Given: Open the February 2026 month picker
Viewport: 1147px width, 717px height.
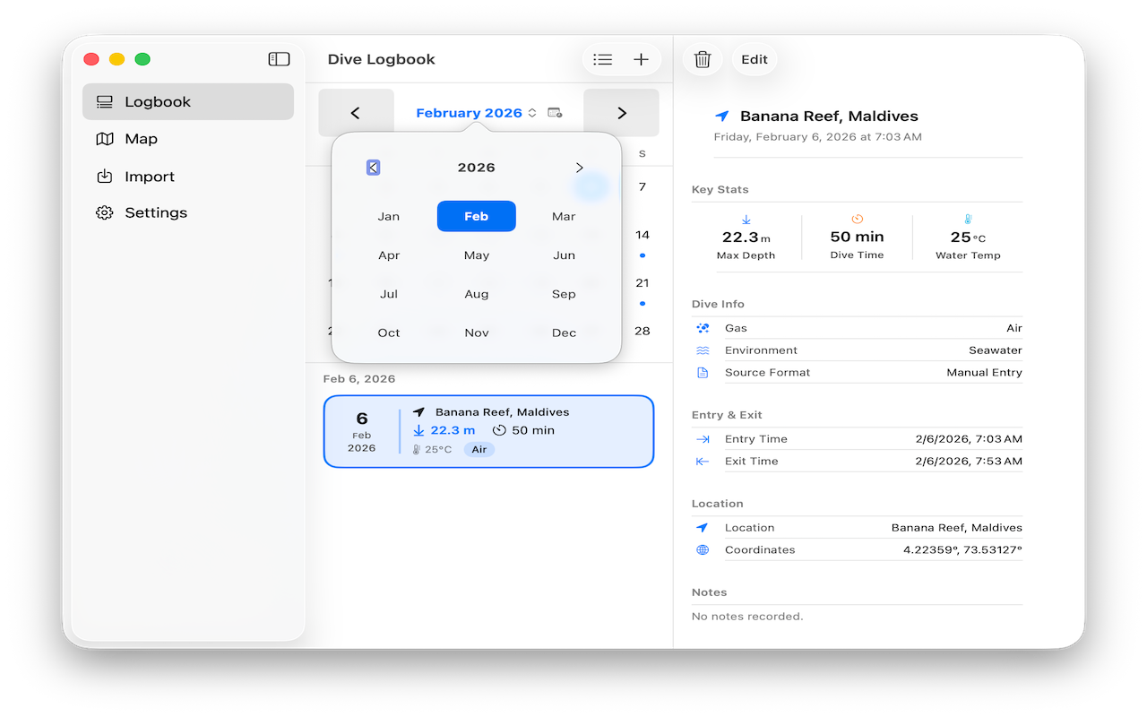Looking at the screenshot, I should tap(476, 113).
